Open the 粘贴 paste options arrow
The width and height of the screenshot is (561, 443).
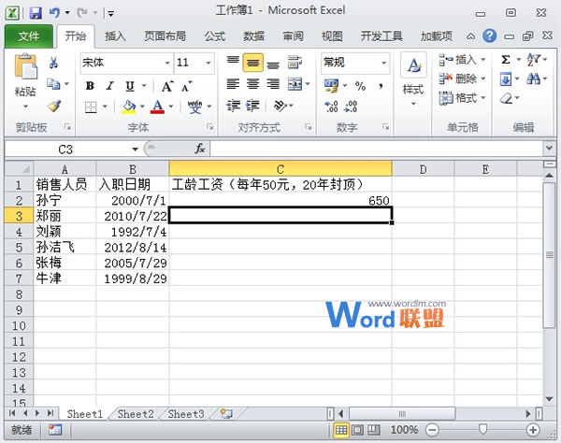coord(25,107)
